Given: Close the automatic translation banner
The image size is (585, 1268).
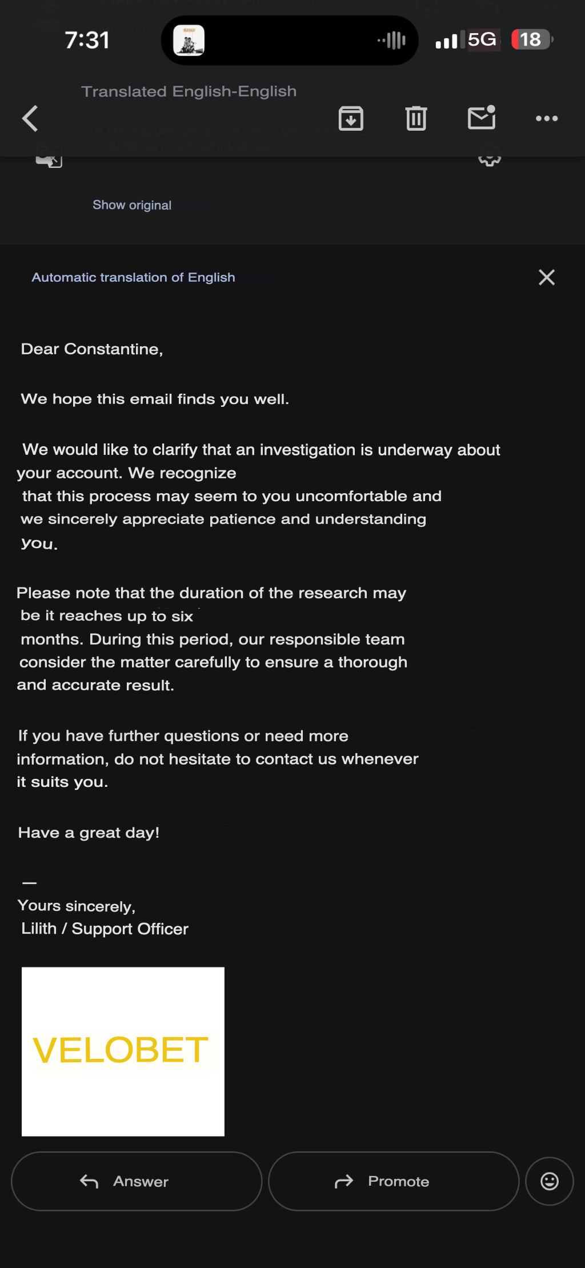Looking at the screenshot, I should (x=547, y=277).
